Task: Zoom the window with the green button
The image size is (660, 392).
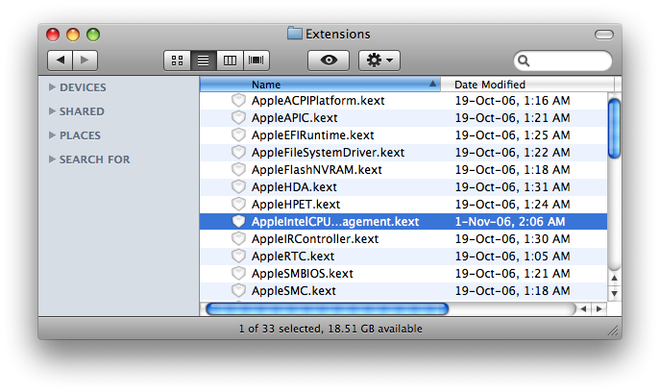Action: 93,35
